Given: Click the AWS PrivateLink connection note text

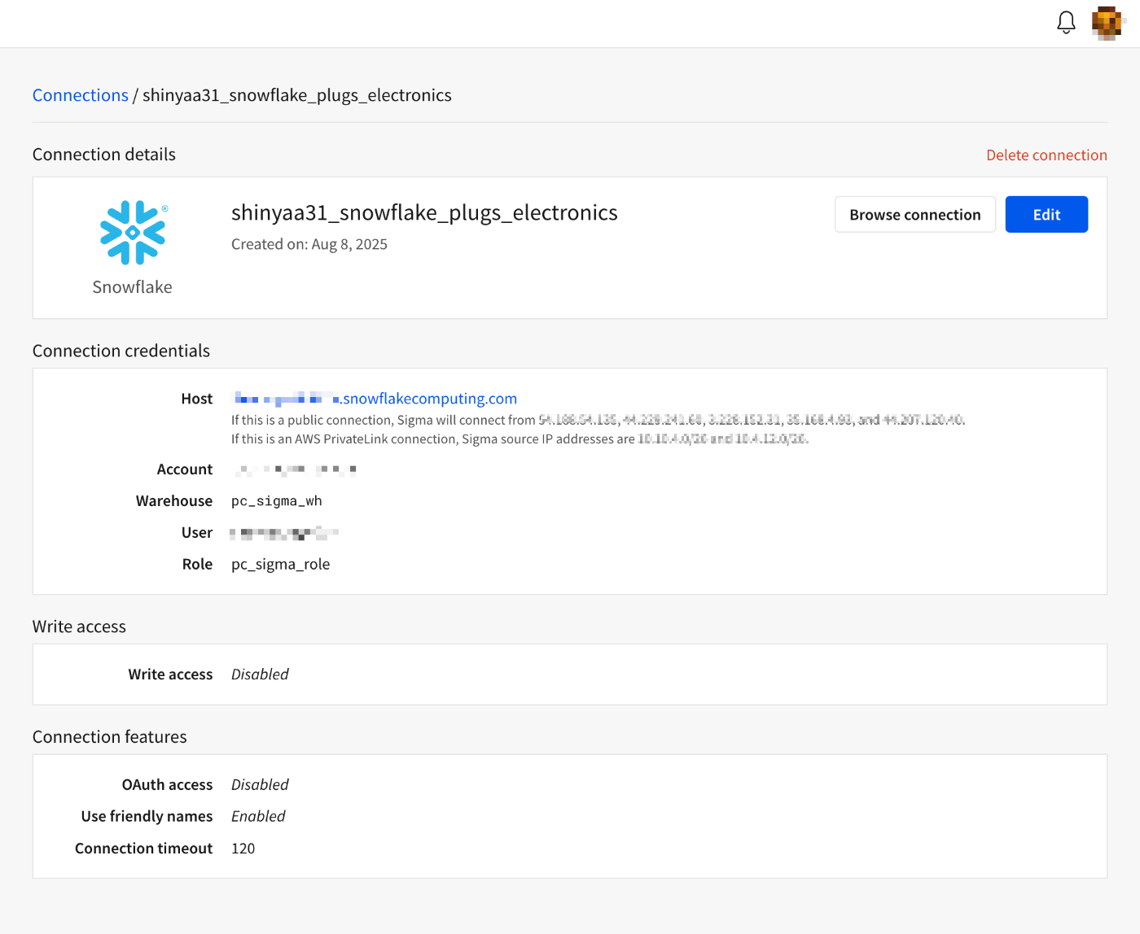Looking at the screenshot, I should pyautogui.click(x=520, y=439).
